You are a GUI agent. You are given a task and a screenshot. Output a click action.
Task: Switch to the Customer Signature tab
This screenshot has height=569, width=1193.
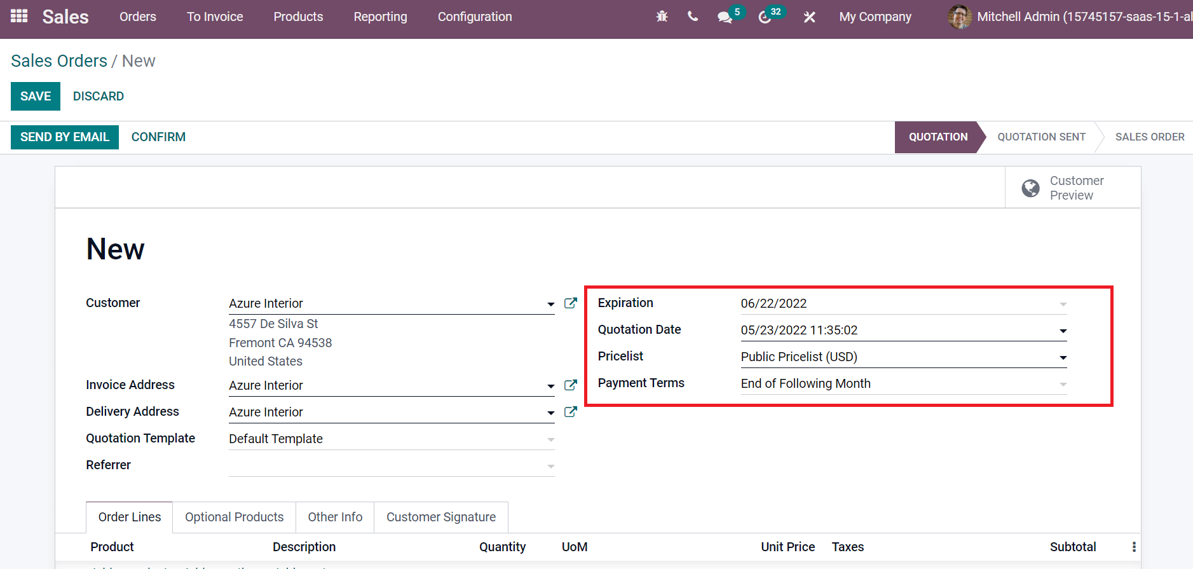tap(441, 517)
